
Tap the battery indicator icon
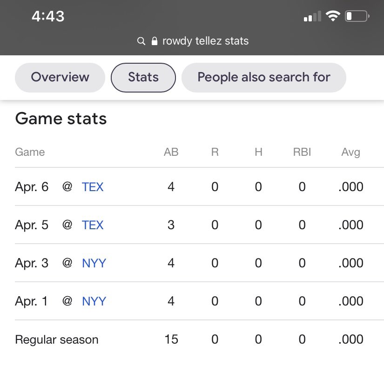(357, 16)
